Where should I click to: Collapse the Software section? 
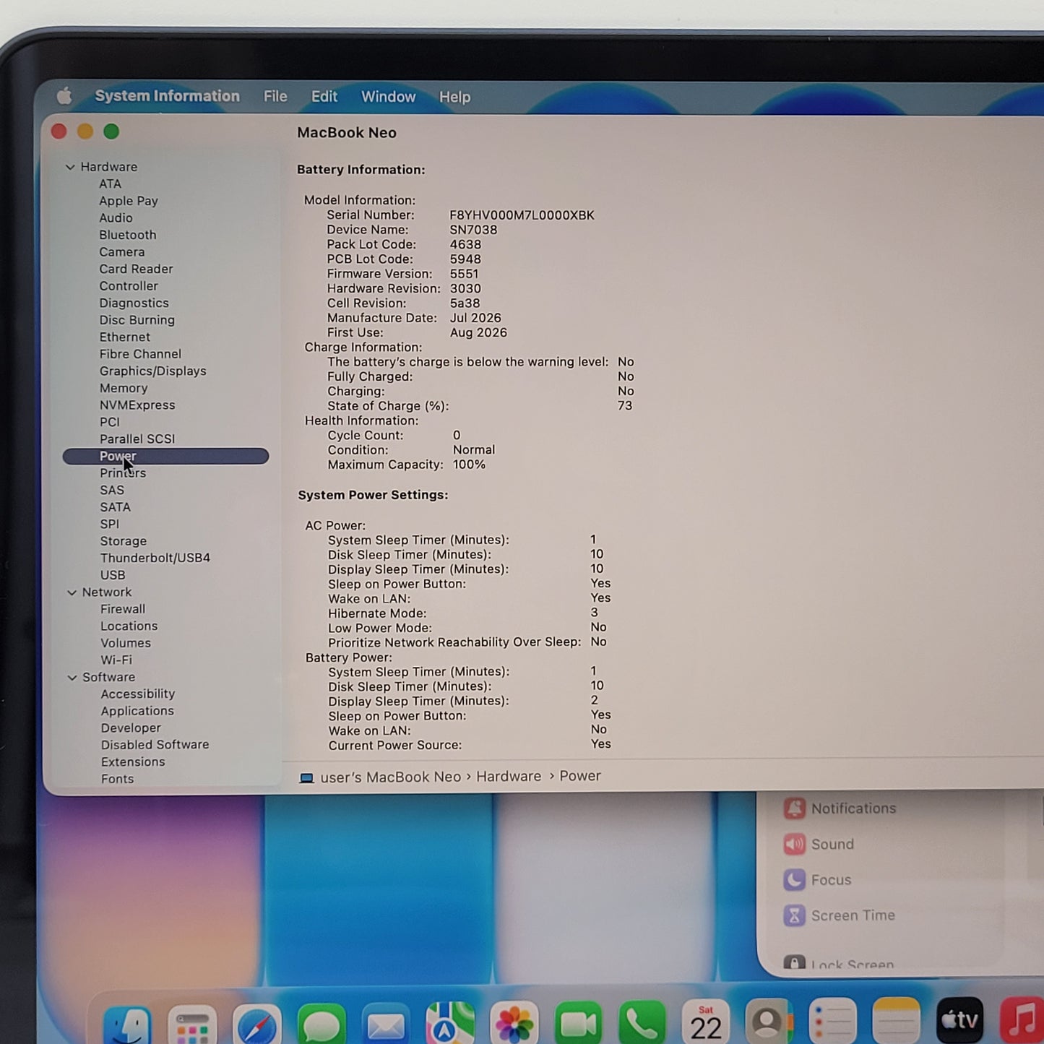coord(72,678)
